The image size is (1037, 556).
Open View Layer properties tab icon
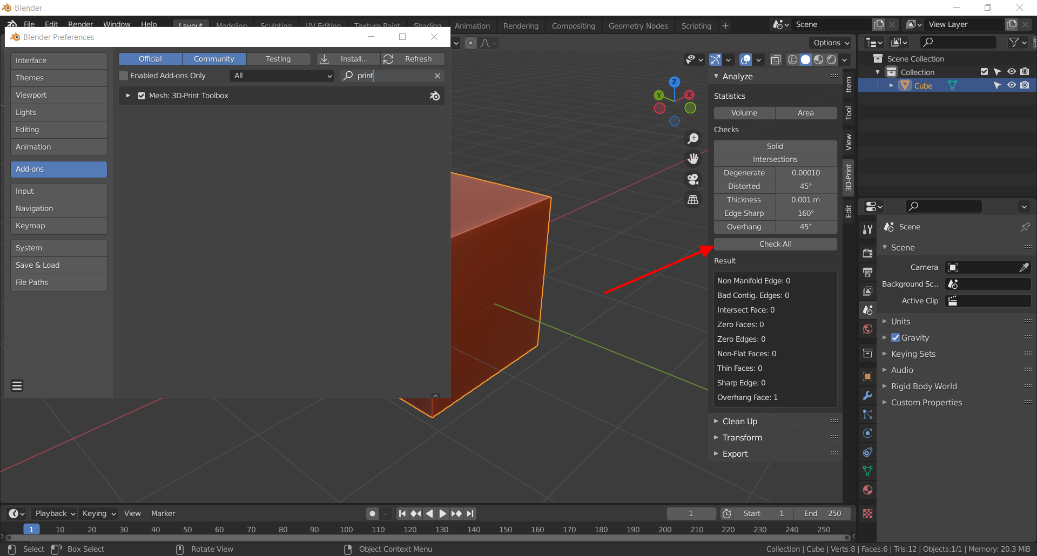click(867, 291)
